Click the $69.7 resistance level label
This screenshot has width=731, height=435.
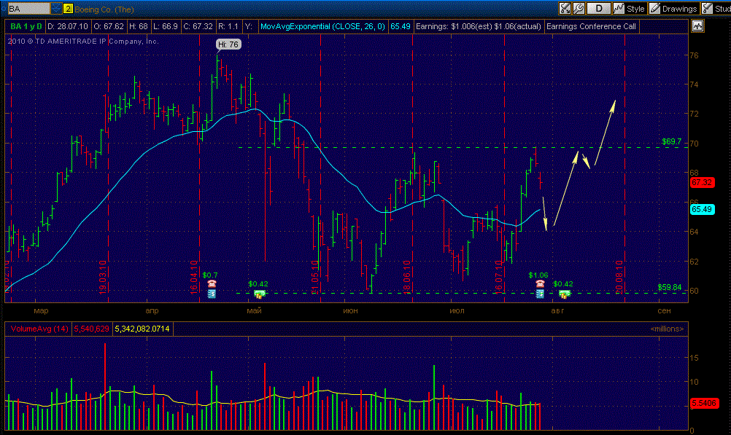coord(671,141)
